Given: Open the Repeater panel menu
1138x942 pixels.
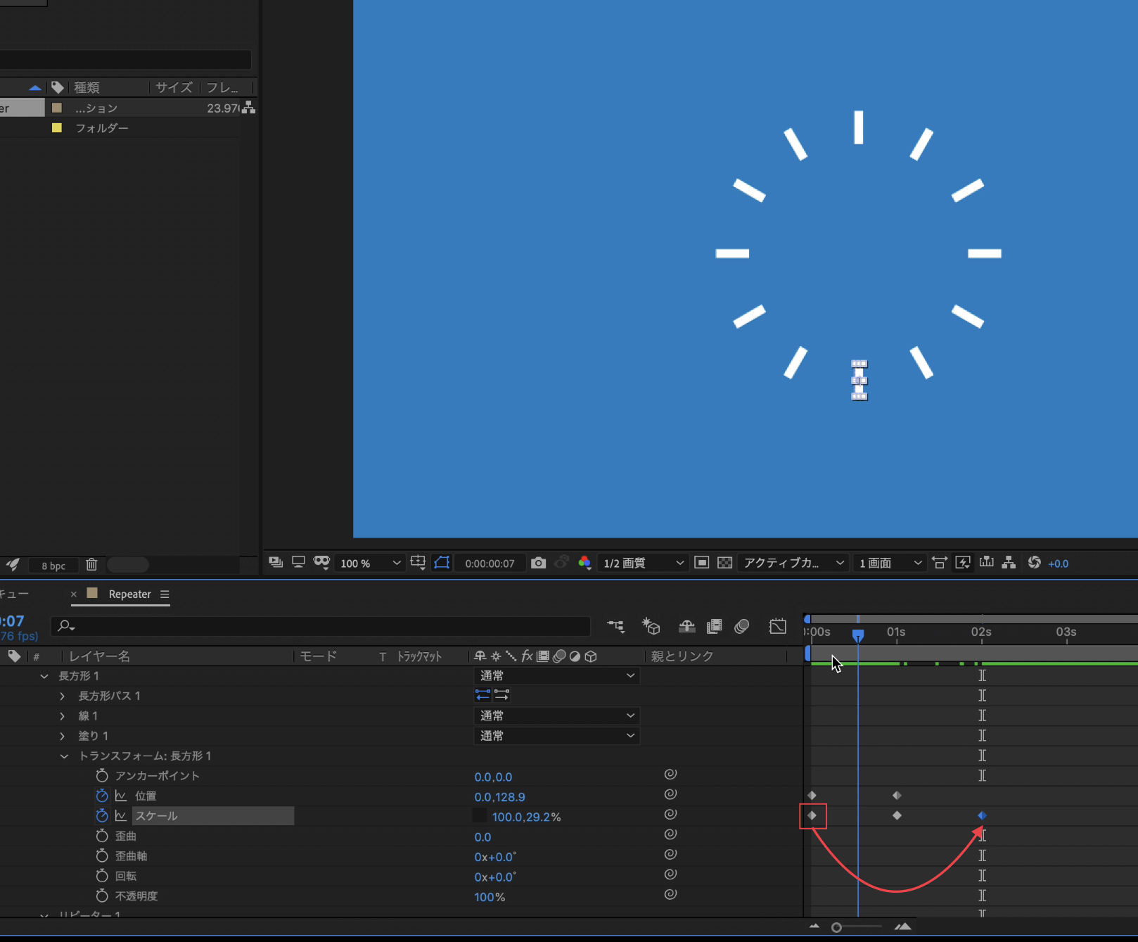Looking at the screenshot, I should click(x=165, y=594).
